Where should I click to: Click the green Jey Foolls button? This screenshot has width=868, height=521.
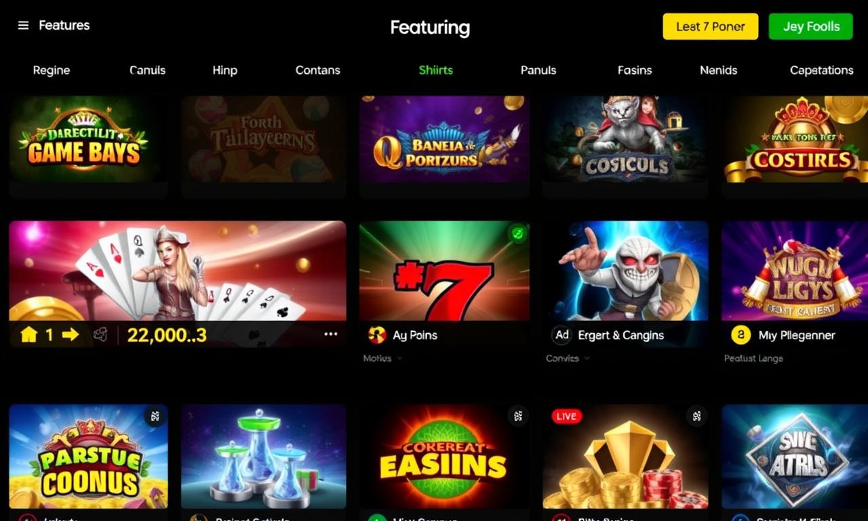(811, 26)
